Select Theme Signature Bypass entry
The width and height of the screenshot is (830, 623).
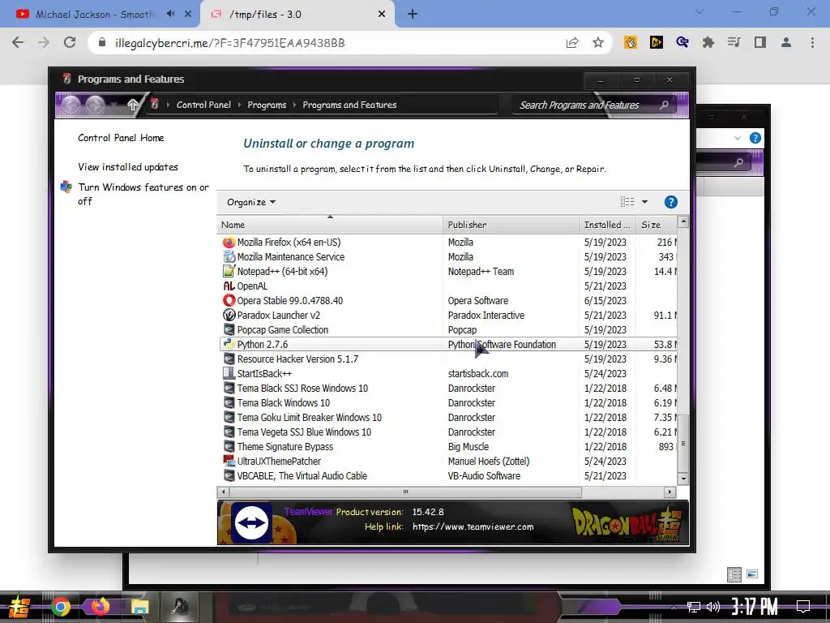pos(449,447)
